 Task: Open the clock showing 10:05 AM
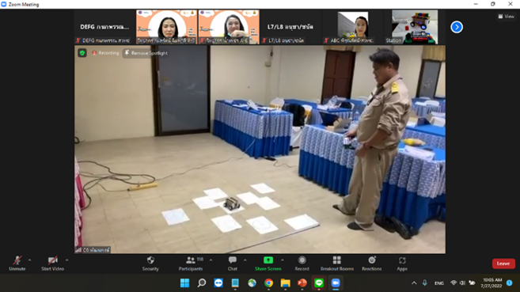[x=492, y=283]
